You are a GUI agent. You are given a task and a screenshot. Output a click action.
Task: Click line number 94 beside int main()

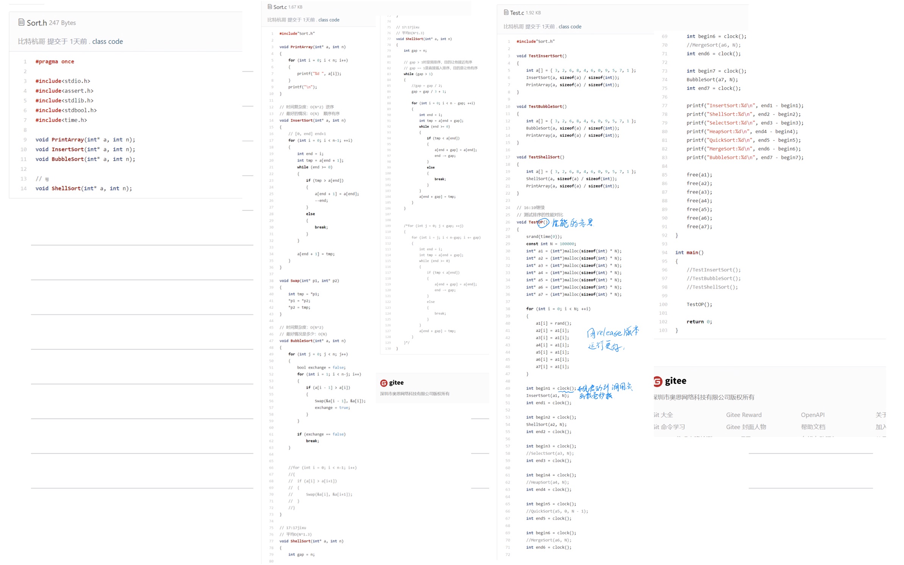point(665,252)
